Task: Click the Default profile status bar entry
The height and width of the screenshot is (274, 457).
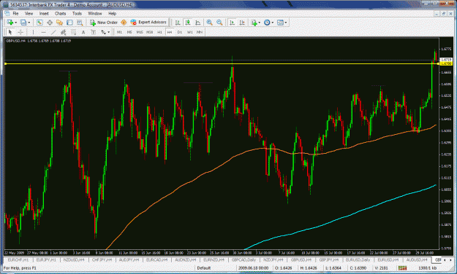Action: tap(204, 268)
